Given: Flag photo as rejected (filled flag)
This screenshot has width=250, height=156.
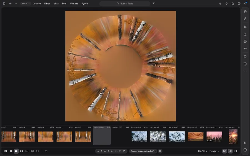Looking at the screenshot, I should 124,151.
